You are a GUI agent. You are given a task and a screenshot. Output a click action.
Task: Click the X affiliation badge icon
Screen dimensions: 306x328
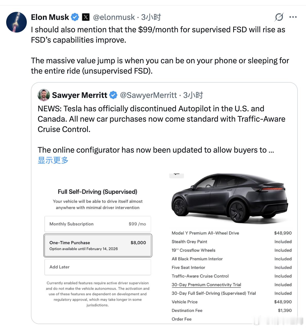pos(86,17)
